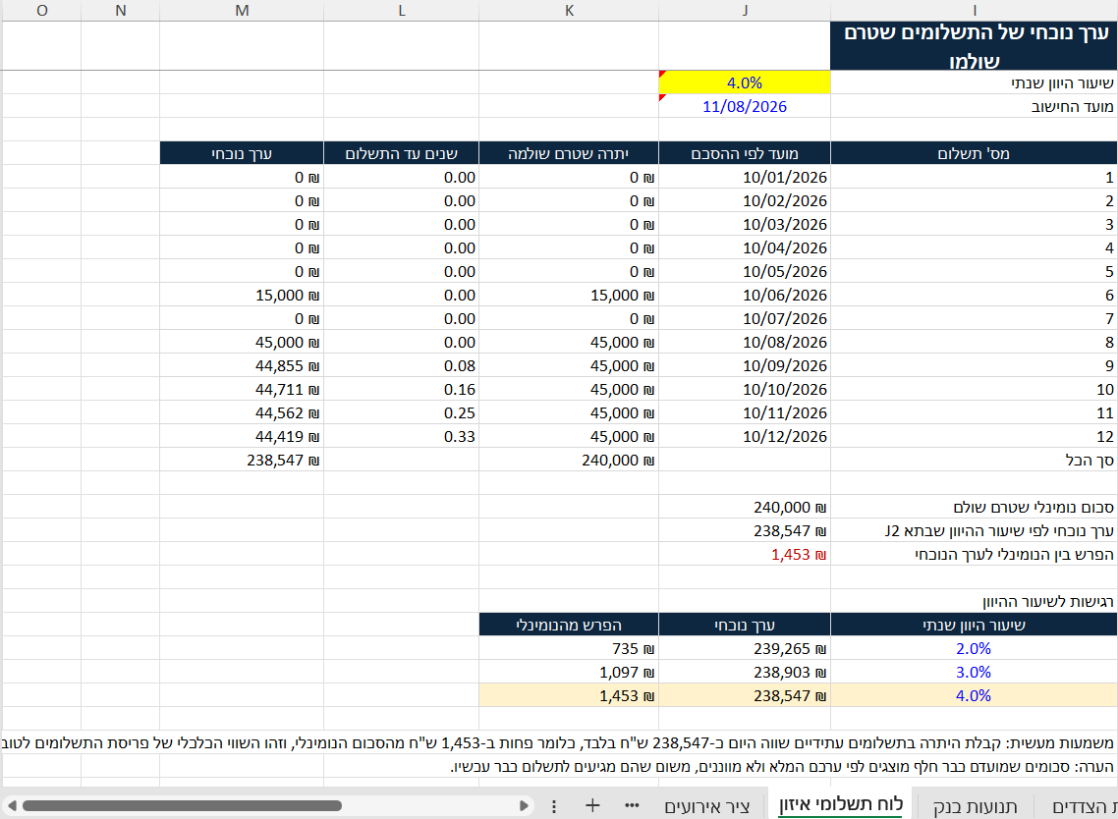The height and width of the screenshot is (819, 1118).
Task: Select the total cell 240,000 ₪ in column K
Action: click(x=569, y=460)
